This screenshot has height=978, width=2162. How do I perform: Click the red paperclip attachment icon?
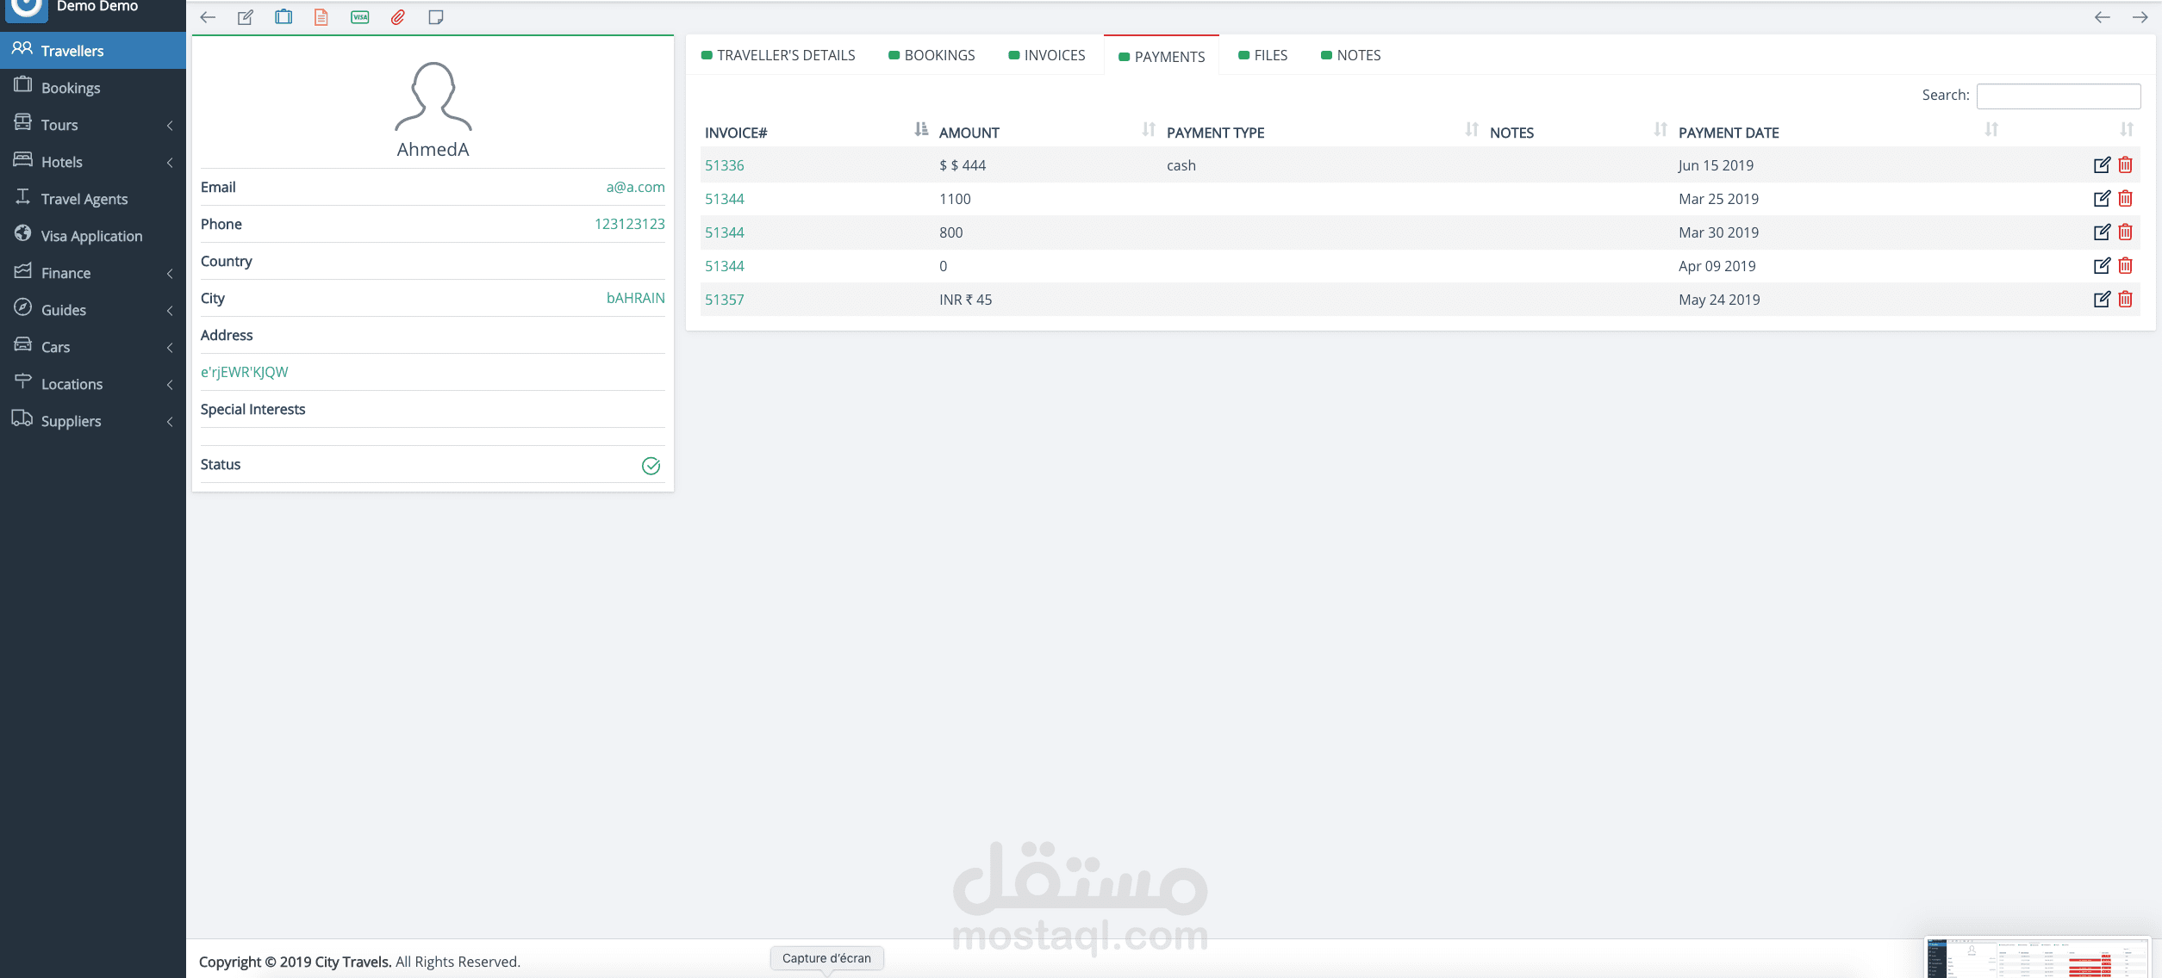point(398,17)
